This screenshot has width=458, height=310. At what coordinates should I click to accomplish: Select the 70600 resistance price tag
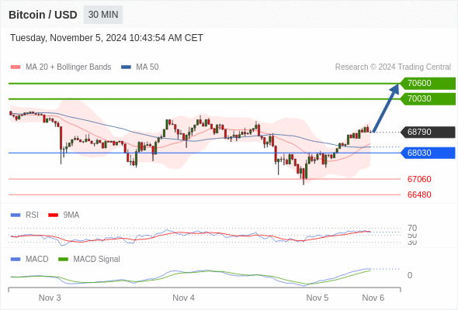(x=428, y=84)
